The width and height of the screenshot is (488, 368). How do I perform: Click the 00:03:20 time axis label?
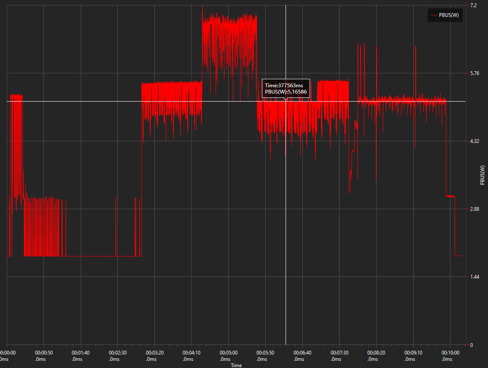click(x=154, y=353)
